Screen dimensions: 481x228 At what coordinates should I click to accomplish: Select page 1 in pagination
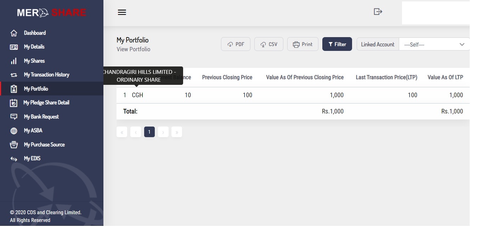tap(149, 132)
